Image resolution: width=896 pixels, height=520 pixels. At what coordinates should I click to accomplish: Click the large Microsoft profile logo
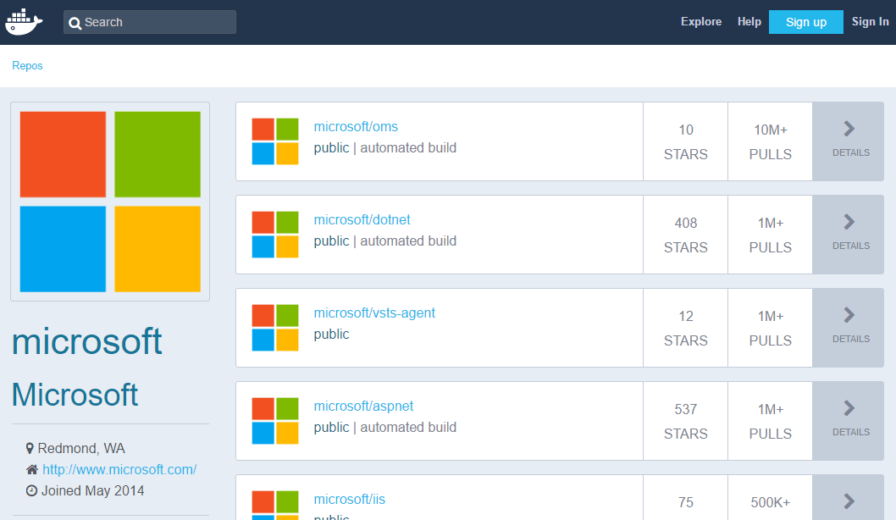coord(110,202)
